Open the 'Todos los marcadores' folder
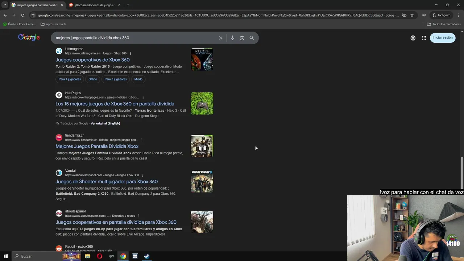This screenshot has width=464, height=261. click(x=444, y=24)
